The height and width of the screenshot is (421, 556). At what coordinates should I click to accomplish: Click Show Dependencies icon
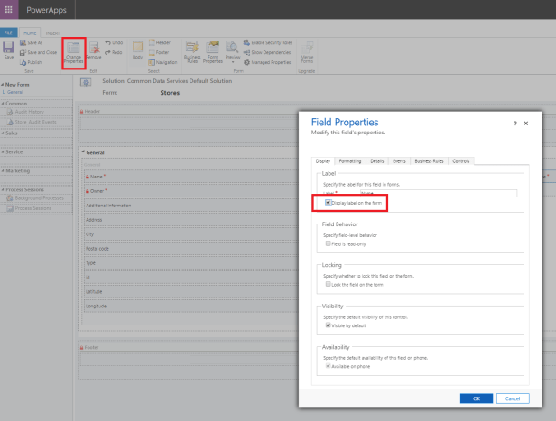(246, 53)
